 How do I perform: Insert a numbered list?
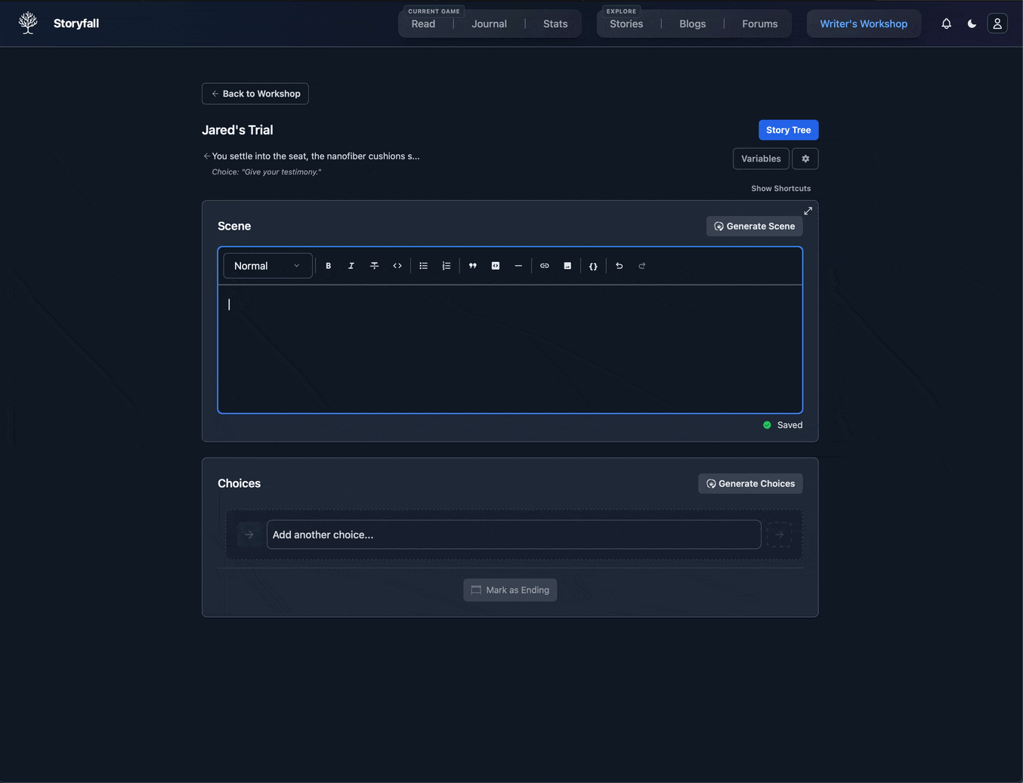[x=447, y=266]
